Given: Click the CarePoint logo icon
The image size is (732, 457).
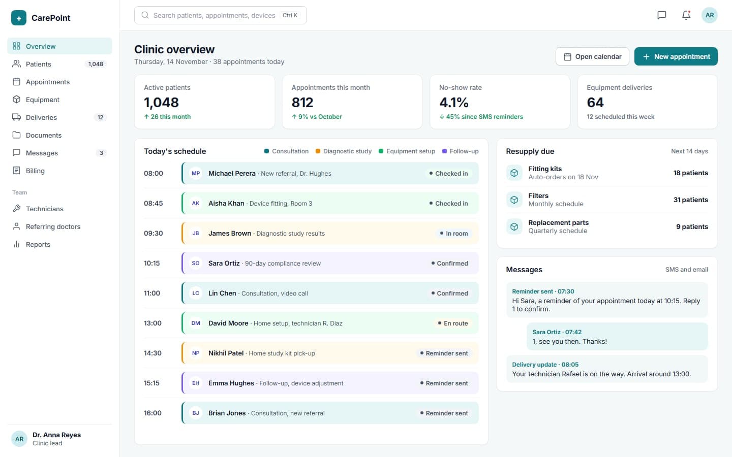Looking at the screenshot, I should (19, 18).
